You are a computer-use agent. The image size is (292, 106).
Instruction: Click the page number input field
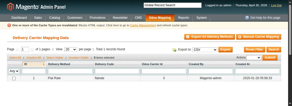pyautogui.click(x=25, y=49)
